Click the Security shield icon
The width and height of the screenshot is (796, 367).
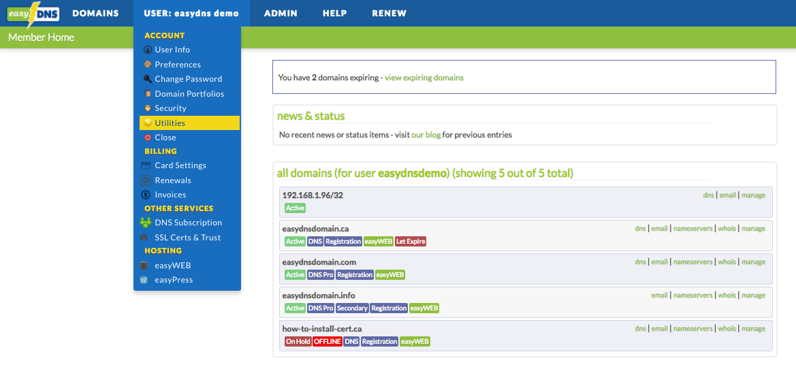(x=148, y=108)
